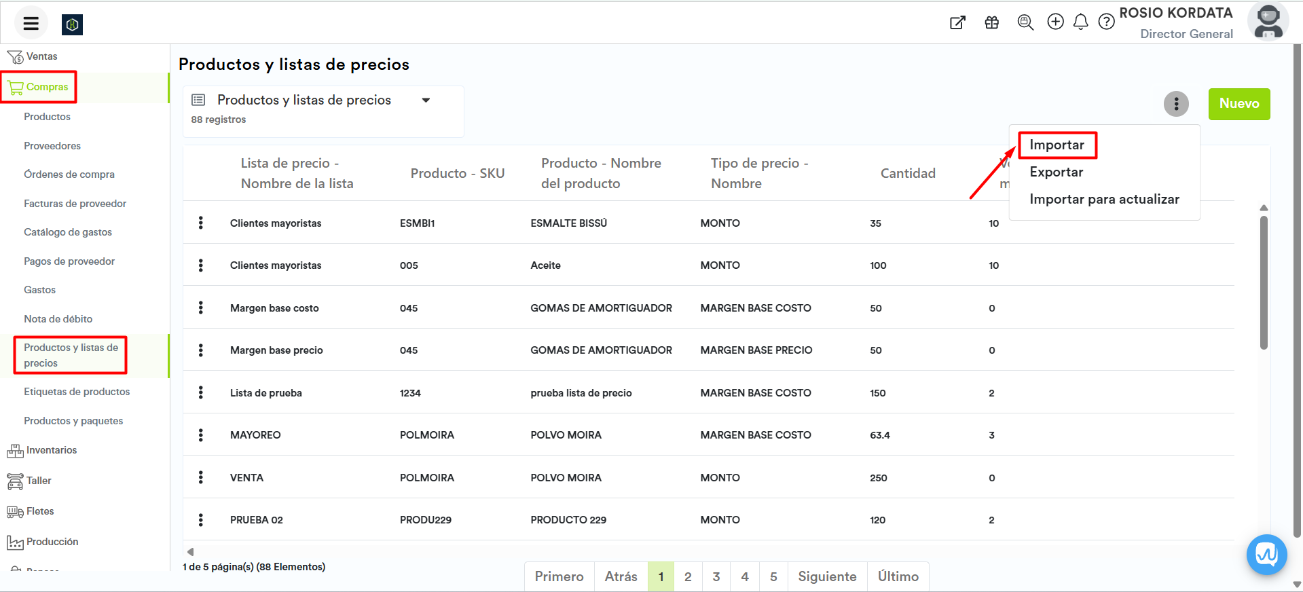Click the search magnifier icon in header
This screenshot has width=1303, height=592.
click(1025, 22)
